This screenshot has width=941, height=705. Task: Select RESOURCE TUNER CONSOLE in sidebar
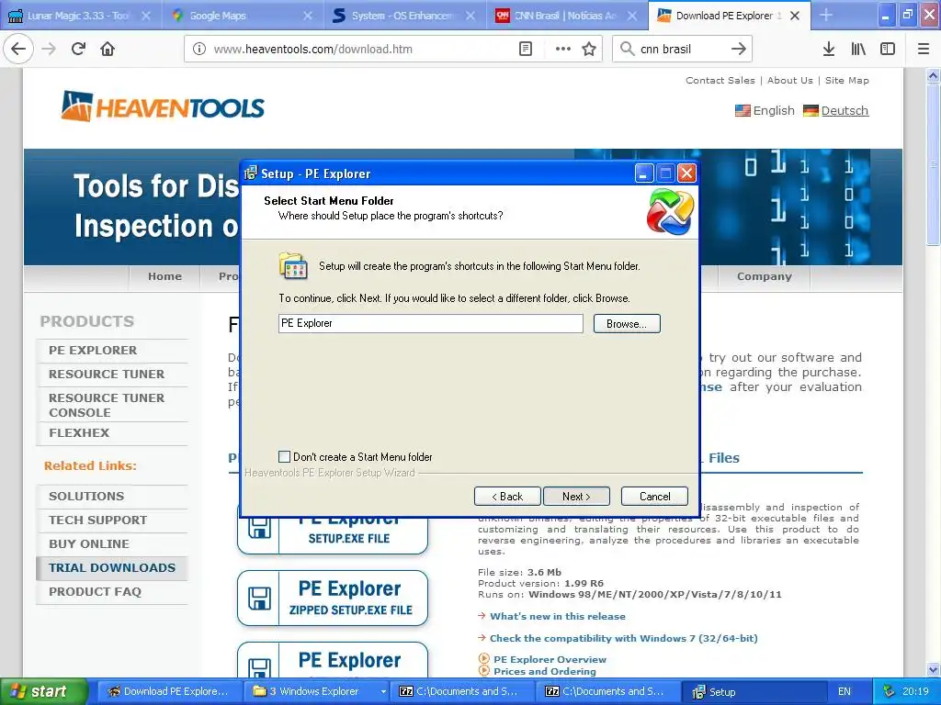coord(107,405)
